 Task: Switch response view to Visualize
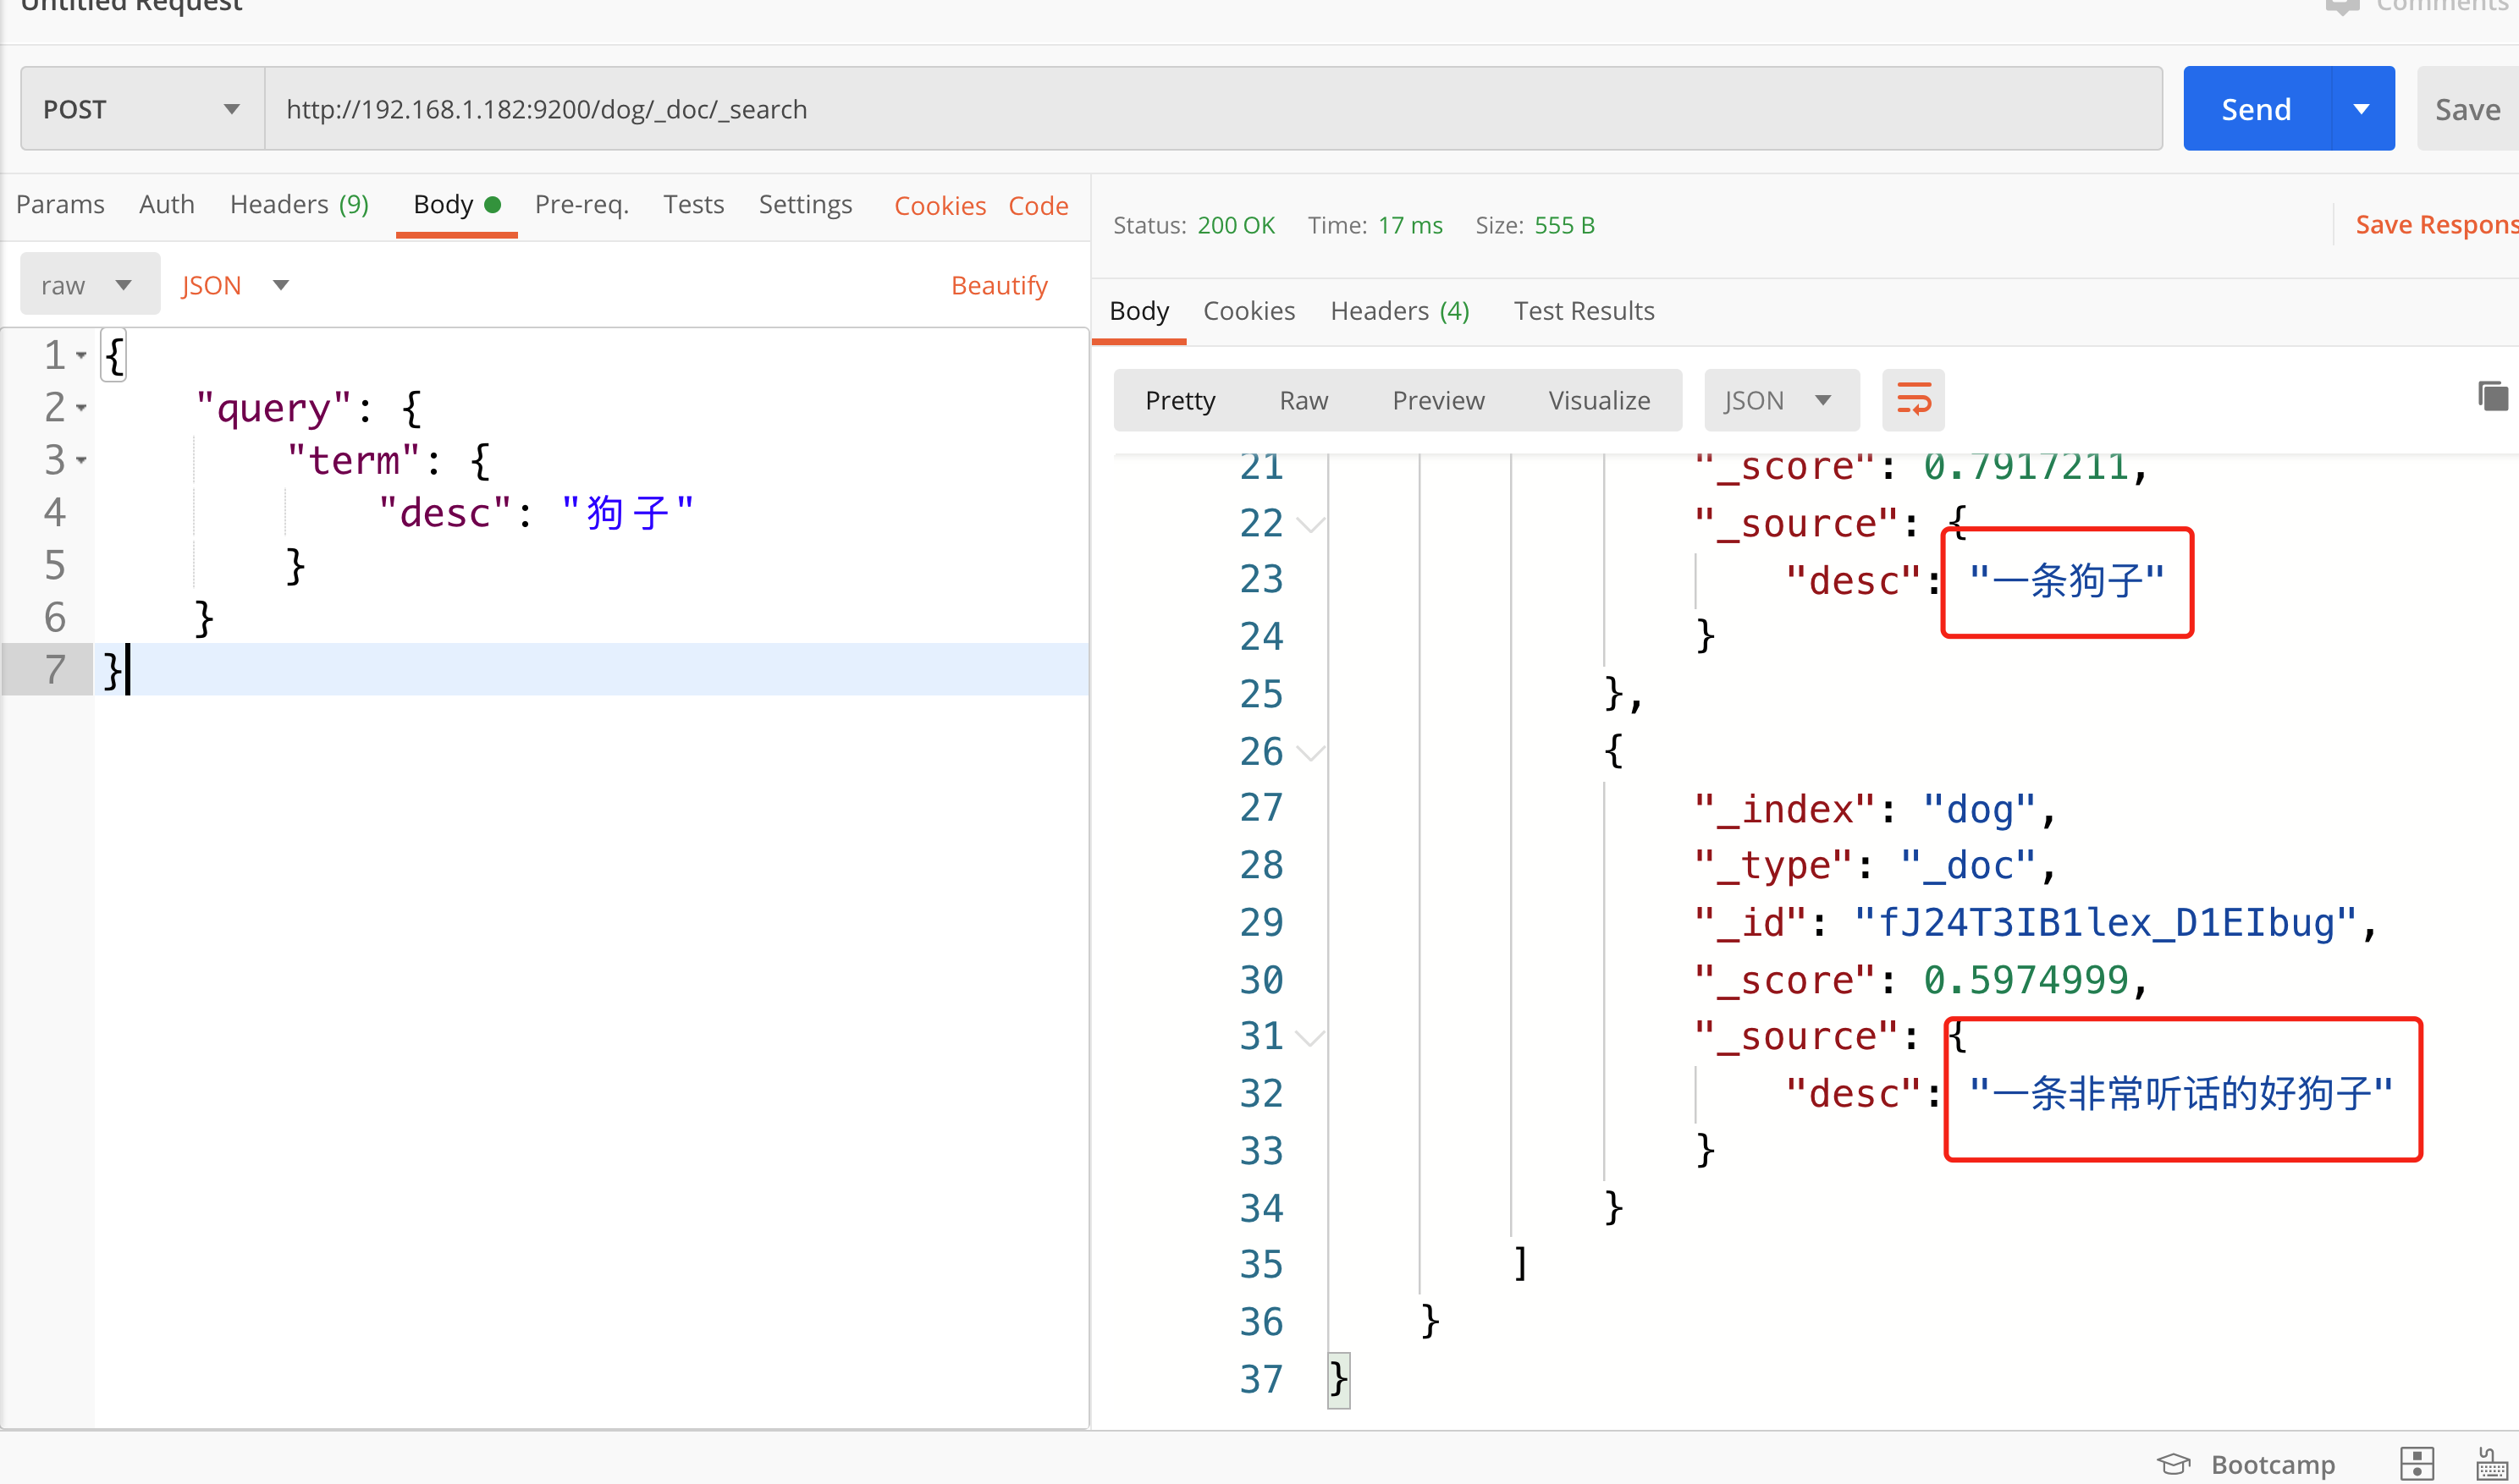point(1599,400)
